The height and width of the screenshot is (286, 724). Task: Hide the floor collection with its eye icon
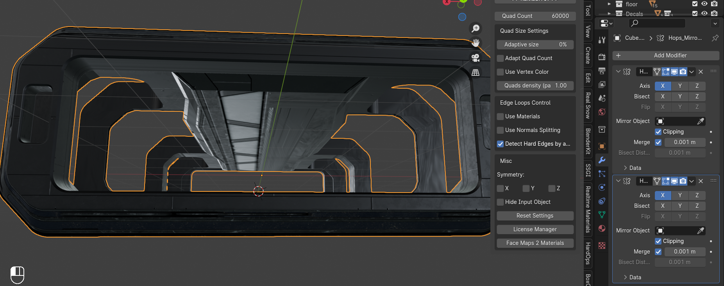pos(704,4)
